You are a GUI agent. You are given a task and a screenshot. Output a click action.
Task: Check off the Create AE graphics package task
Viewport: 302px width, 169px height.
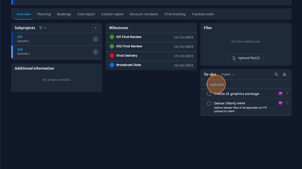coord(209,93)
